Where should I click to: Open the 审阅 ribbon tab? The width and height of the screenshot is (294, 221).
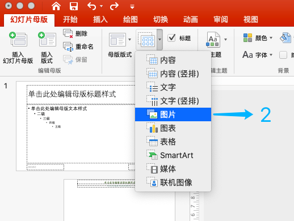[221, 19]
